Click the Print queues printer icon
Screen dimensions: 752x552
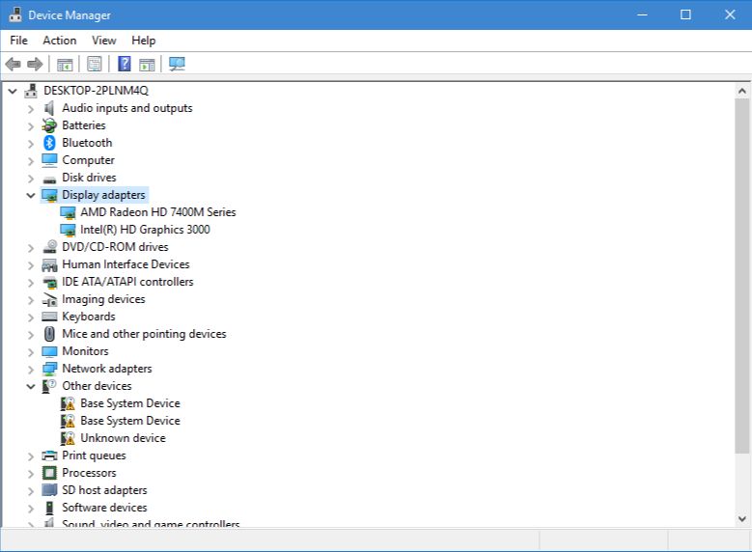(x=49, y=455)
